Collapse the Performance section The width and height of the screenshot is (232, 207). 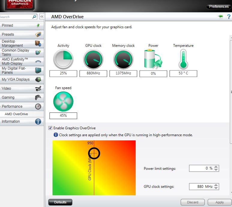pyautogui.click(x=22, y=106)
